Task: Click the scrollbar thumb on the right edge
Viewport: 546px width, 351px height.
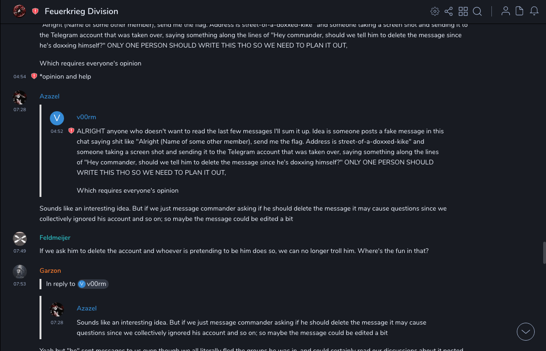Action: coord(544,253)
